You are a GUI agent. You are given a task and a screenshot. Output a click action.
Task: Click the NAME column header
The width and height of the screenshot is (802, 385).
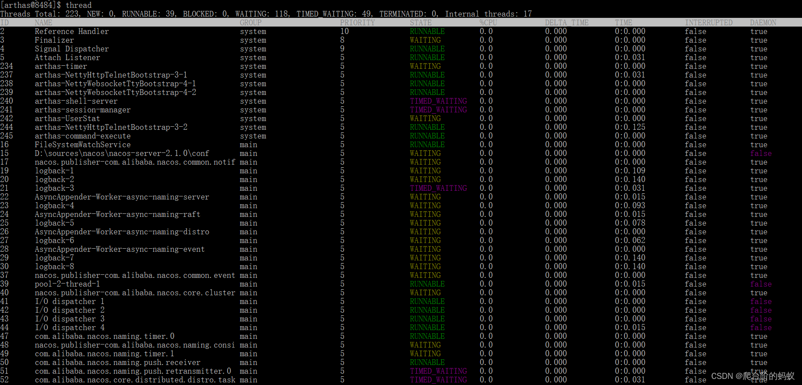point(44,23)
